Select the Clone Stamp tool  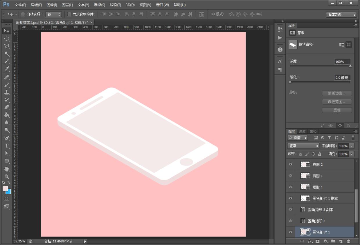pos(7,92)
